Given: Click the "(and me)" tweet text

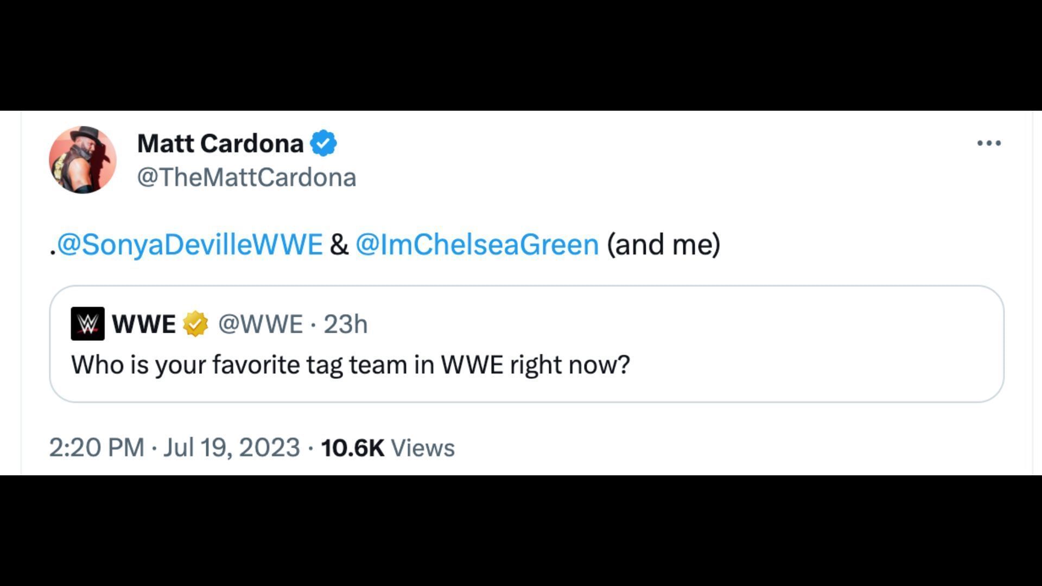Looking at the screenshot, I should coord(663,244).
